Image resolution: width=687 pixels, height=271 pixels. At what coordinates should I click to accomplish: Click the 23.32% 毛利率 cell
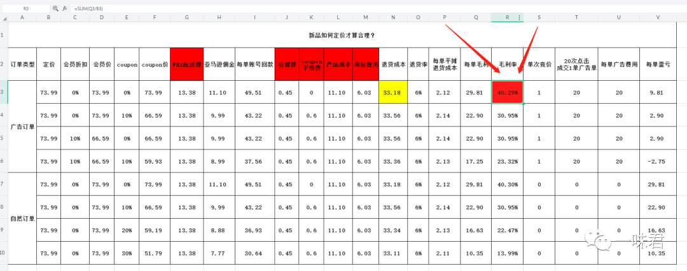point(508,161)
